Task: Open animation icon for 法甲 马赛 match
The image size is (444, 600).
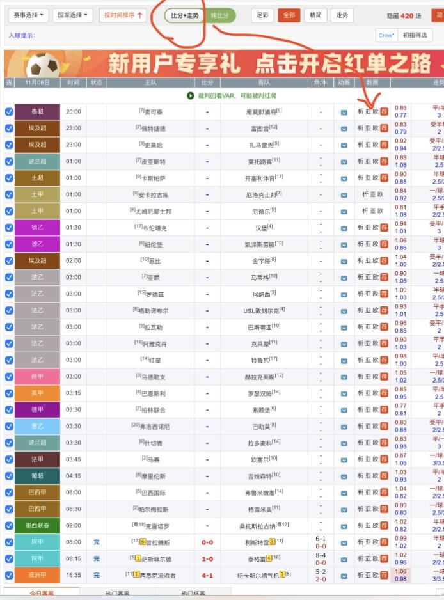Action: coord(344,459)
